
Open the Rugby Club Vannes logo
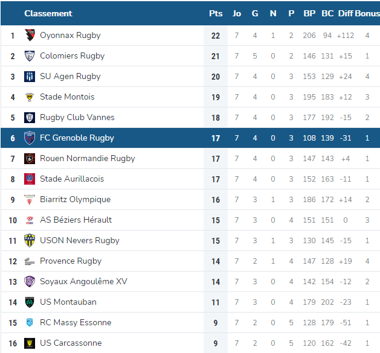(x=30, y=118)
